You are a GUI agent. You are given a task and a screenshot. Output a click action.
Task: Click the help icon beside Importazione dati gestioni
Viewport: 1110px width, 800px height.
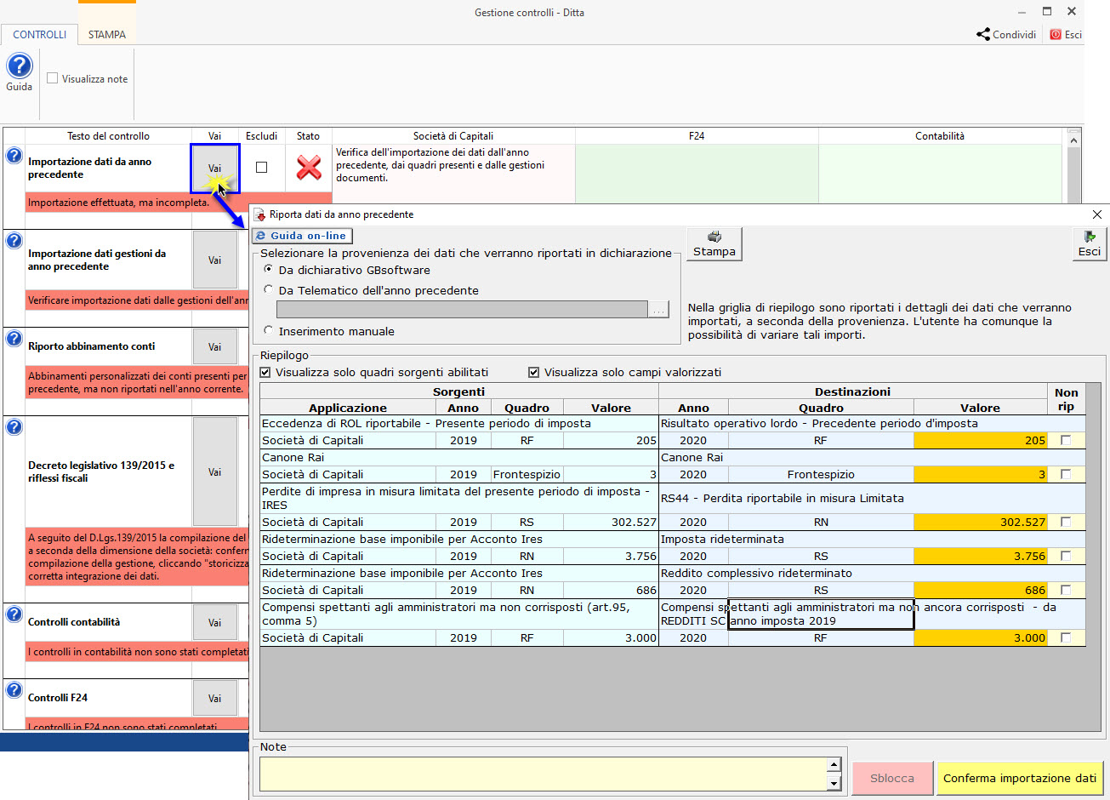(x=14, y=241)
